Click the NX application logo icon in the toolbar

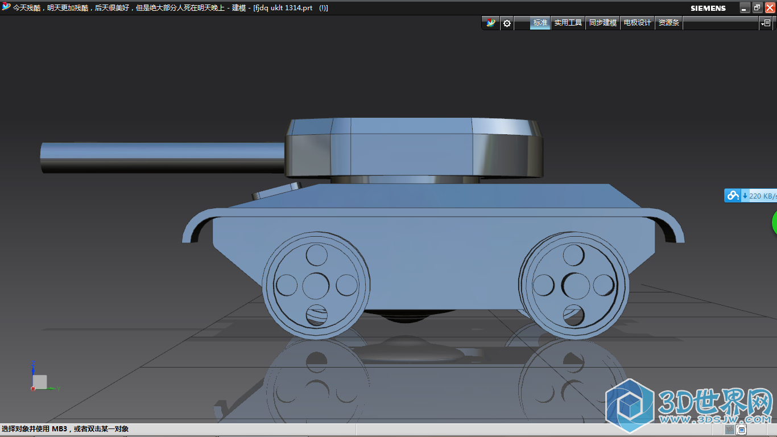pos(491,23)
